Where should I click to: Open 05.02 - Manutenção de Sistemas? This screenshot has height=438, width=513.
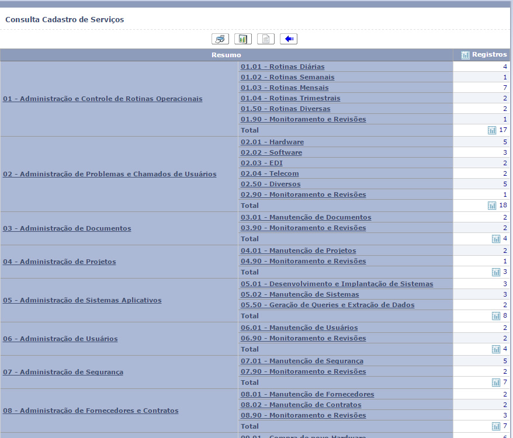tap(308, 294)
